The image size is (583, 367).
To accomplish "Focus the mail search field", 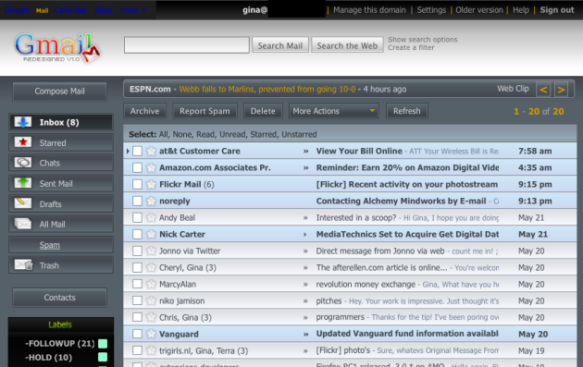I will tap(187, 45).
